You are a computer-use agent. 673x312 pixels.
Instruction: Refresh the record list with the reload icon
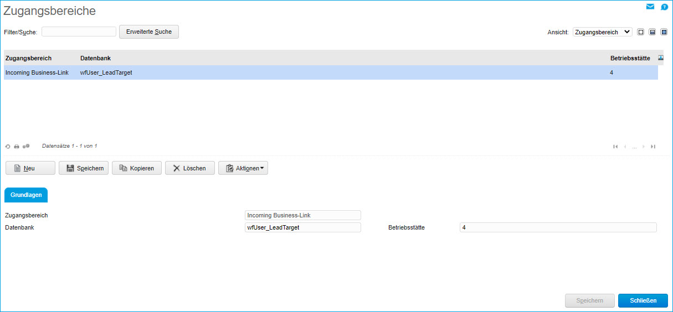[8, 147]
